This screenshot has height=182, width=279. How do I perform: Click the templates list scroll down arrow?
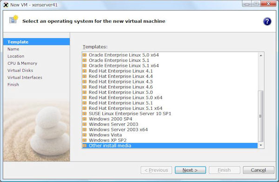click(x=261, y=145)
